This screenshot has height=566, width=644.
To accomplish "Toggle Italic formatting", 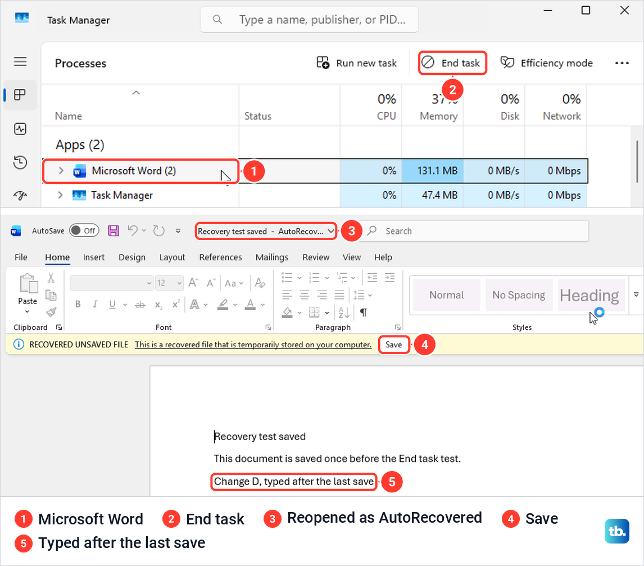I will click(95, 305).
